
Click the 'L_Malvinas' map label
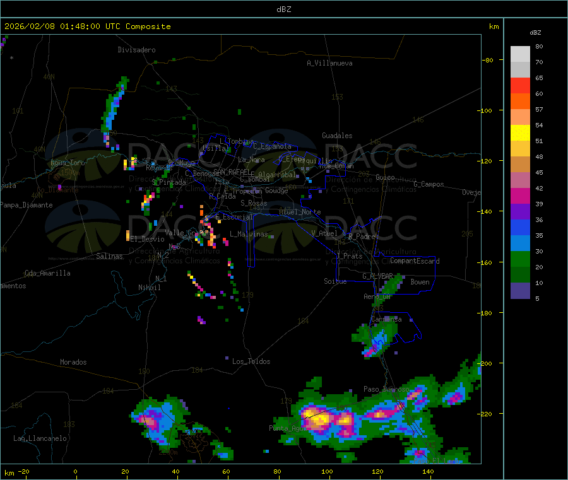pos(249,234)
